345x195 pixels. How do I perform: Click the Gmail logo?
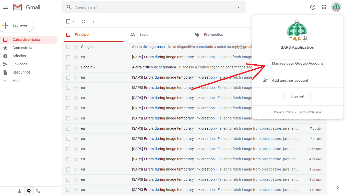point(27,7)
